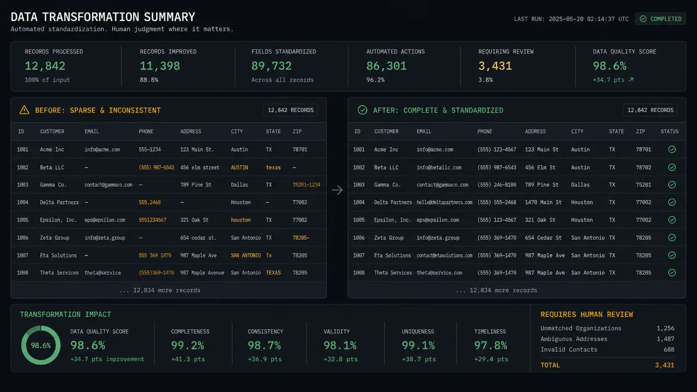Click the status check icon for Delta Partners
The height and width of the screenshot is (392, 697).
672,202
